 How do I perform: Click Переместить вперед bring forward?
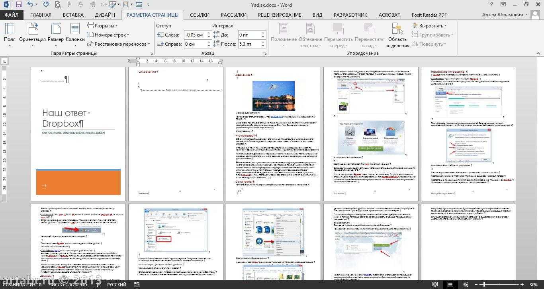[339, 35]
